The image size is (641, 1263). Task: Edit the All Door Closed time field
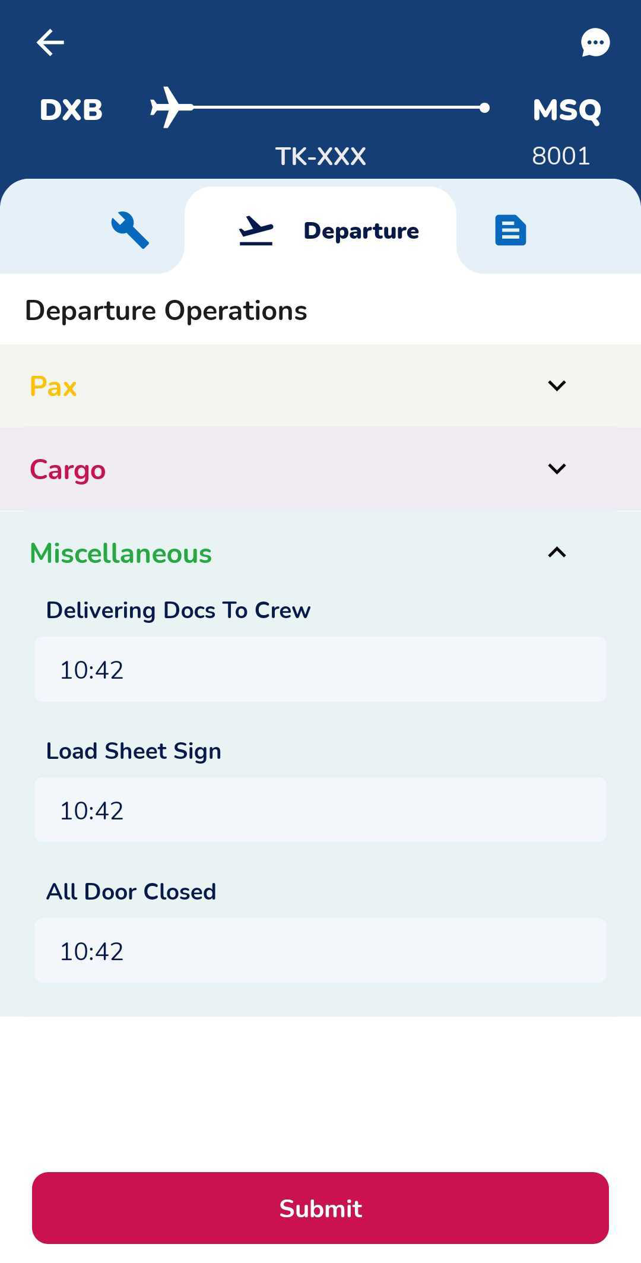pyautogui.click(x=320, y=951)
